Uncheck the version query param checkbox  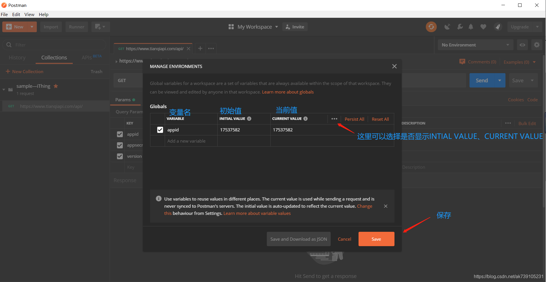(120, 156)
